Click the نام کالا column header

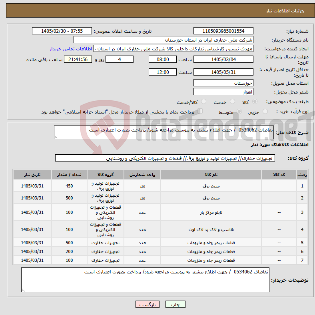tap(211, 175)
